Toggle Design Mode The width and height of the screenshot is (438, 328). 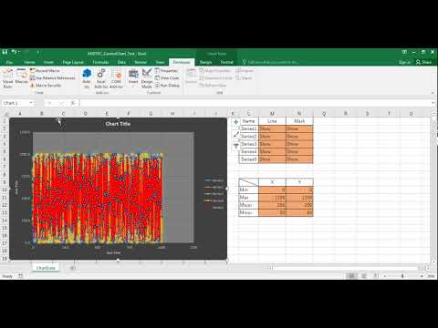[x=147, y=78]
